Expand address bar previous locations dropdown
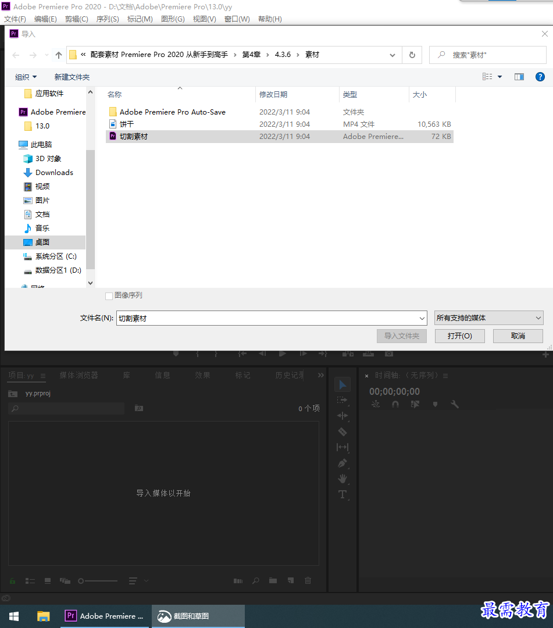 [x=393, y=55]
